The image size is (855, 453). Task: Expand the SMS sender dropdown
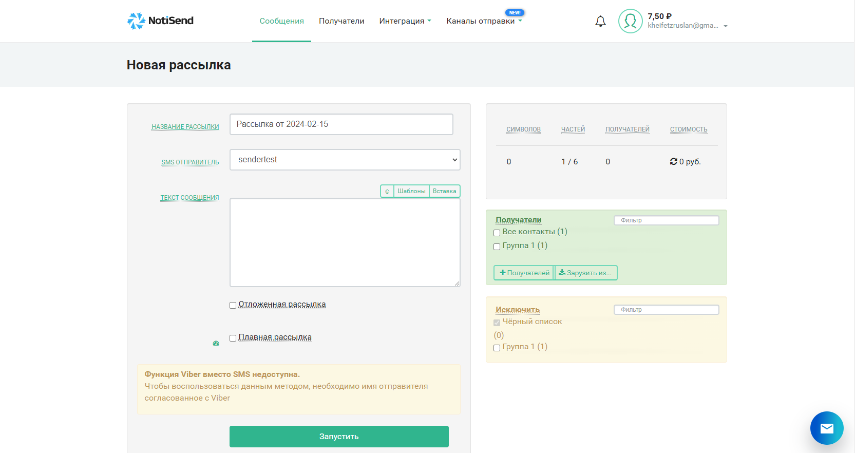pos(345,160)
